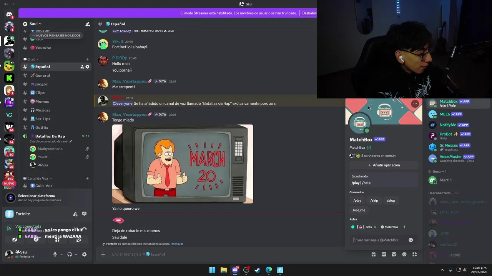492x276 pixels.
Task: Add a channel to Canal de Voz category
Action: (87, 178)
